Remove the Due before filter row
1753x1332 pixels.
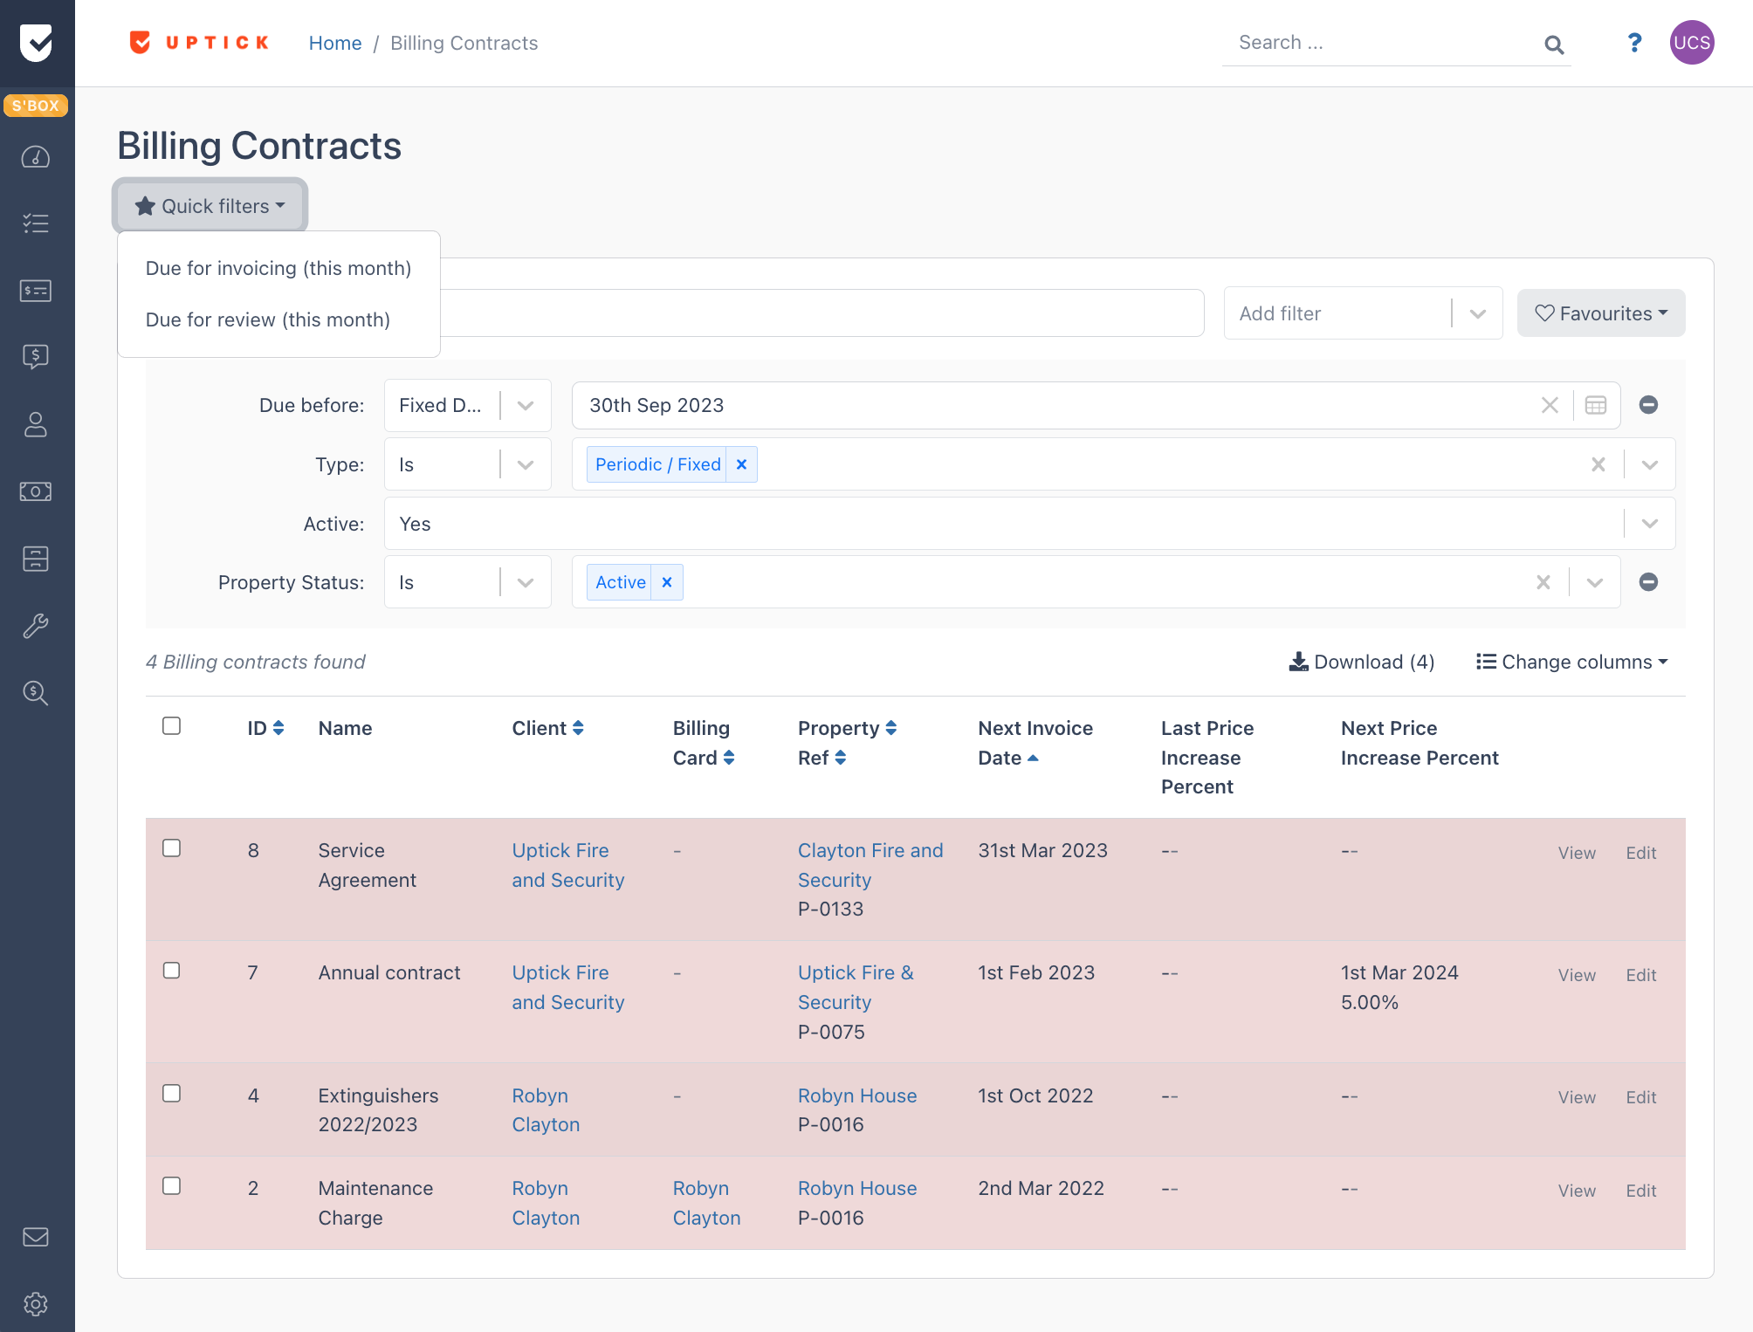pyautogui.click(x=1648, y=405)
